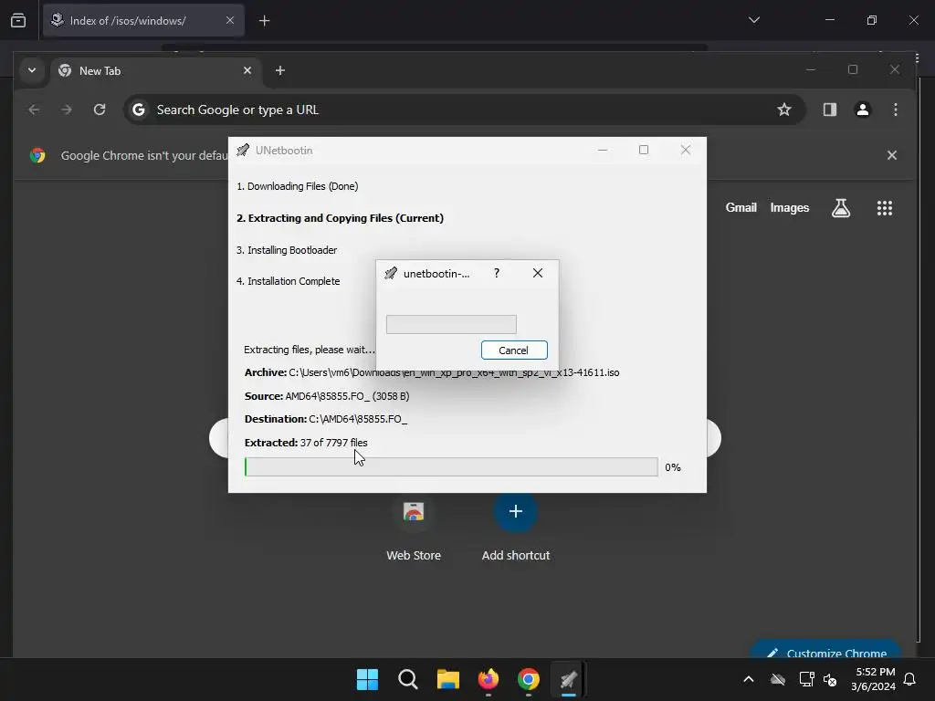
Task: Switch to 'Index of /isos/windows/' tab
Action: pyautogui.click(x=143, y=20)
